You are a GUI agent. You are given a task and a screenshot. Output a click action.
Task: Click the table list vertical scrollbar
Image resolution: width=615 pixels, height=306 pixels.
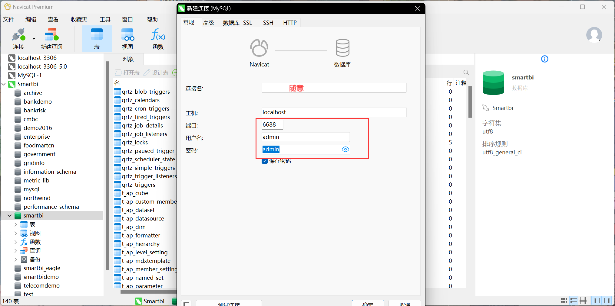click(x=470, y=102)
